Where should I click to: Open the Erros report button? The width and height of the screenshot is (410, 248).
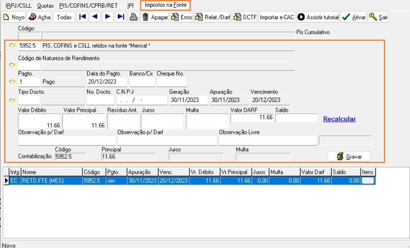click(x=182, y=17)
